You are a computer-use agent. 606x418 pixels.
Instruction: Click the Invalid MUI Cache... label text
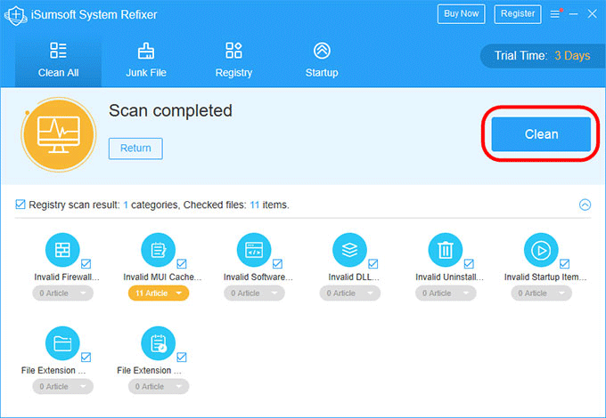tap(162, 277)
